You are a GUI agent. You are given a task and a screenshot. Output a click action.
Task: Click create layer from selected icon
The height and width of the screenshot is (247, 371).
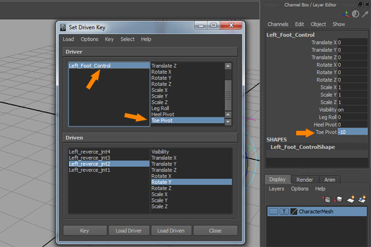tap(362, 199)
